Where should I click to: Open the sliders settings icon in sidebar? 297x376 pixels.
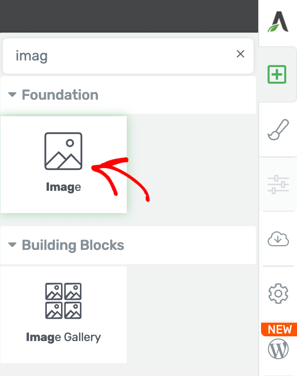click(278, 184)
